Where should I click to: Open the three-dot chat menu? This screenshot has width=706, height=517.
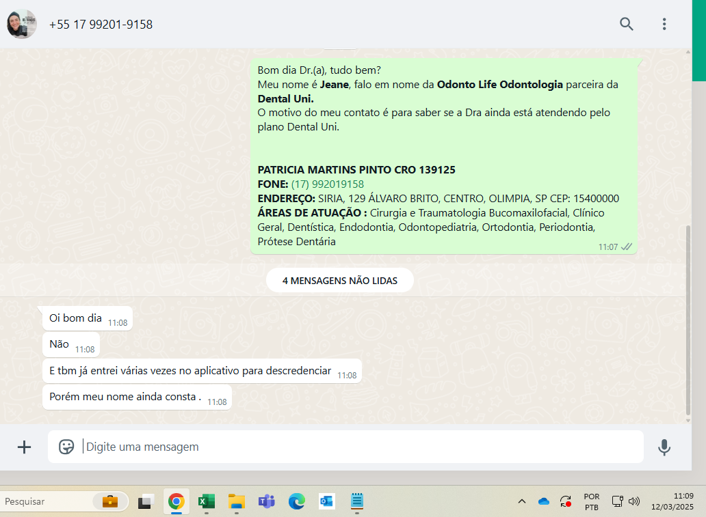[x=664, y=24]
